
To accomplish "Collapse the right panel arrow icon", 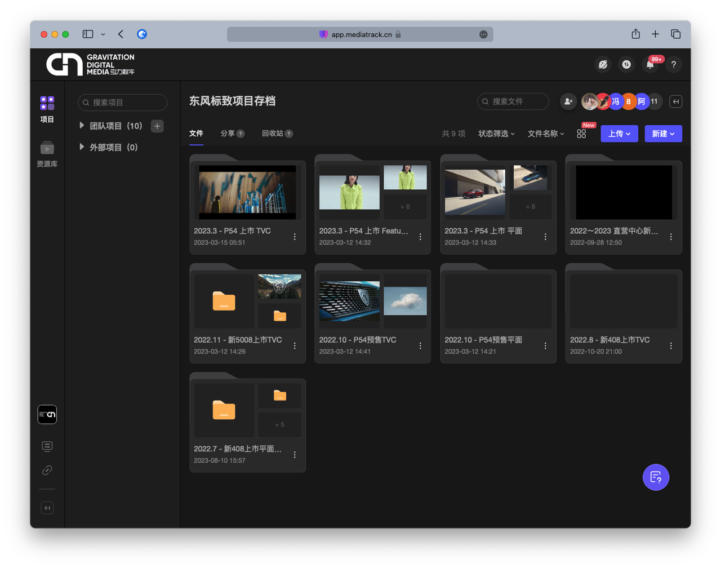I will [676, 101].
